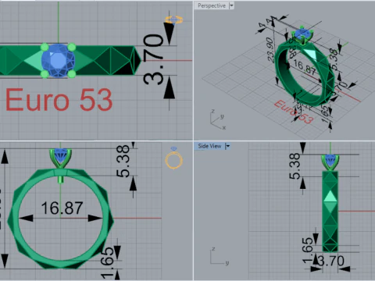
Task: Select the '3.70' dimension in top view
Action: point(154,60)
